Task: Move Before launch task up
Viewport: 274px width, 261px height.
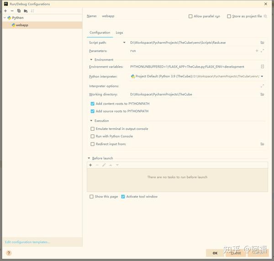Action: coord(111,165)
